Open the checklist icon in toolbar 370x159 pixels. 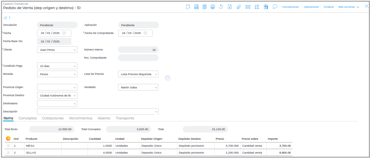(x=257, y=7)
